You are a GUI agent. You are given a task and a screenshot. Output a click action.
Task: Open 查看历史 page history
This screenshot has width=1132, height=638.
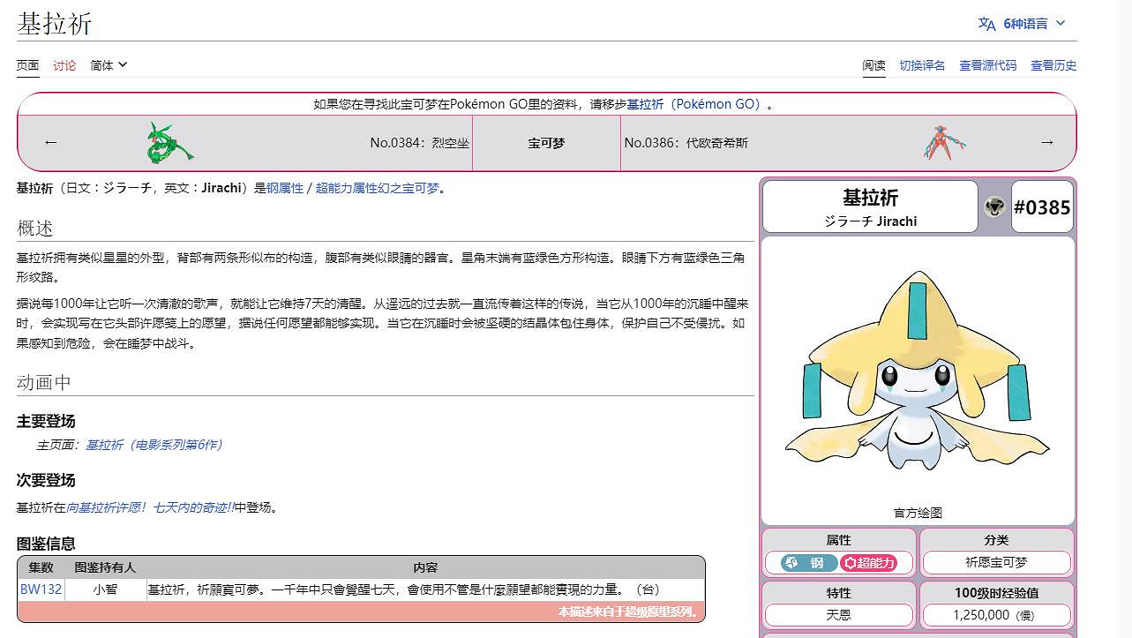click(1055, 64)
